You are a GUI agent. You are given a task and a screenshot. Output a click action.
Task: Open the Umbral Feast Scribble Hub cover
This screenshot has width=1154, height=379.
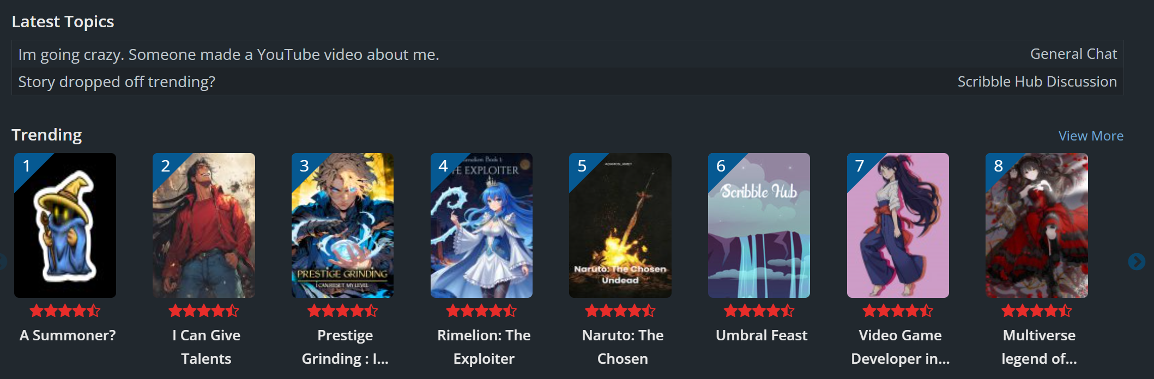point(759,225)
